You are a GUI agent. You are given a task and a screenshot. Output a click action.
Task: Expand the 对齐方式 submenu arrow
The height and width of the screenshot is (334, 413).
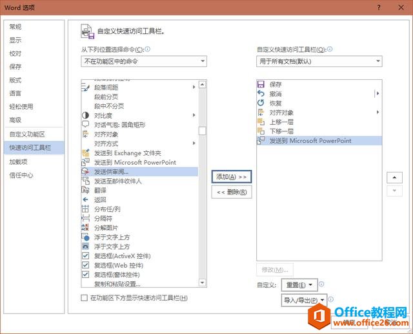point(194,143)
